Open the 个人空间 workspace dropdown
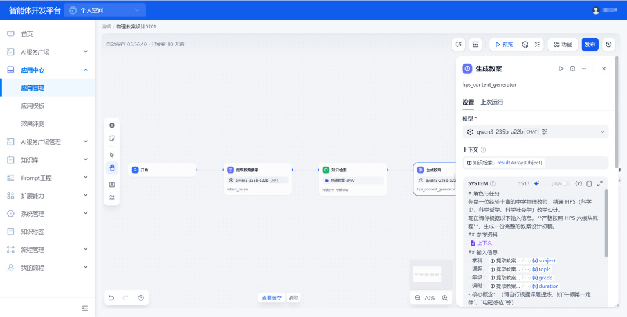Image resolution: width=627 pixels, height=317 pixels. pos(105,10)
